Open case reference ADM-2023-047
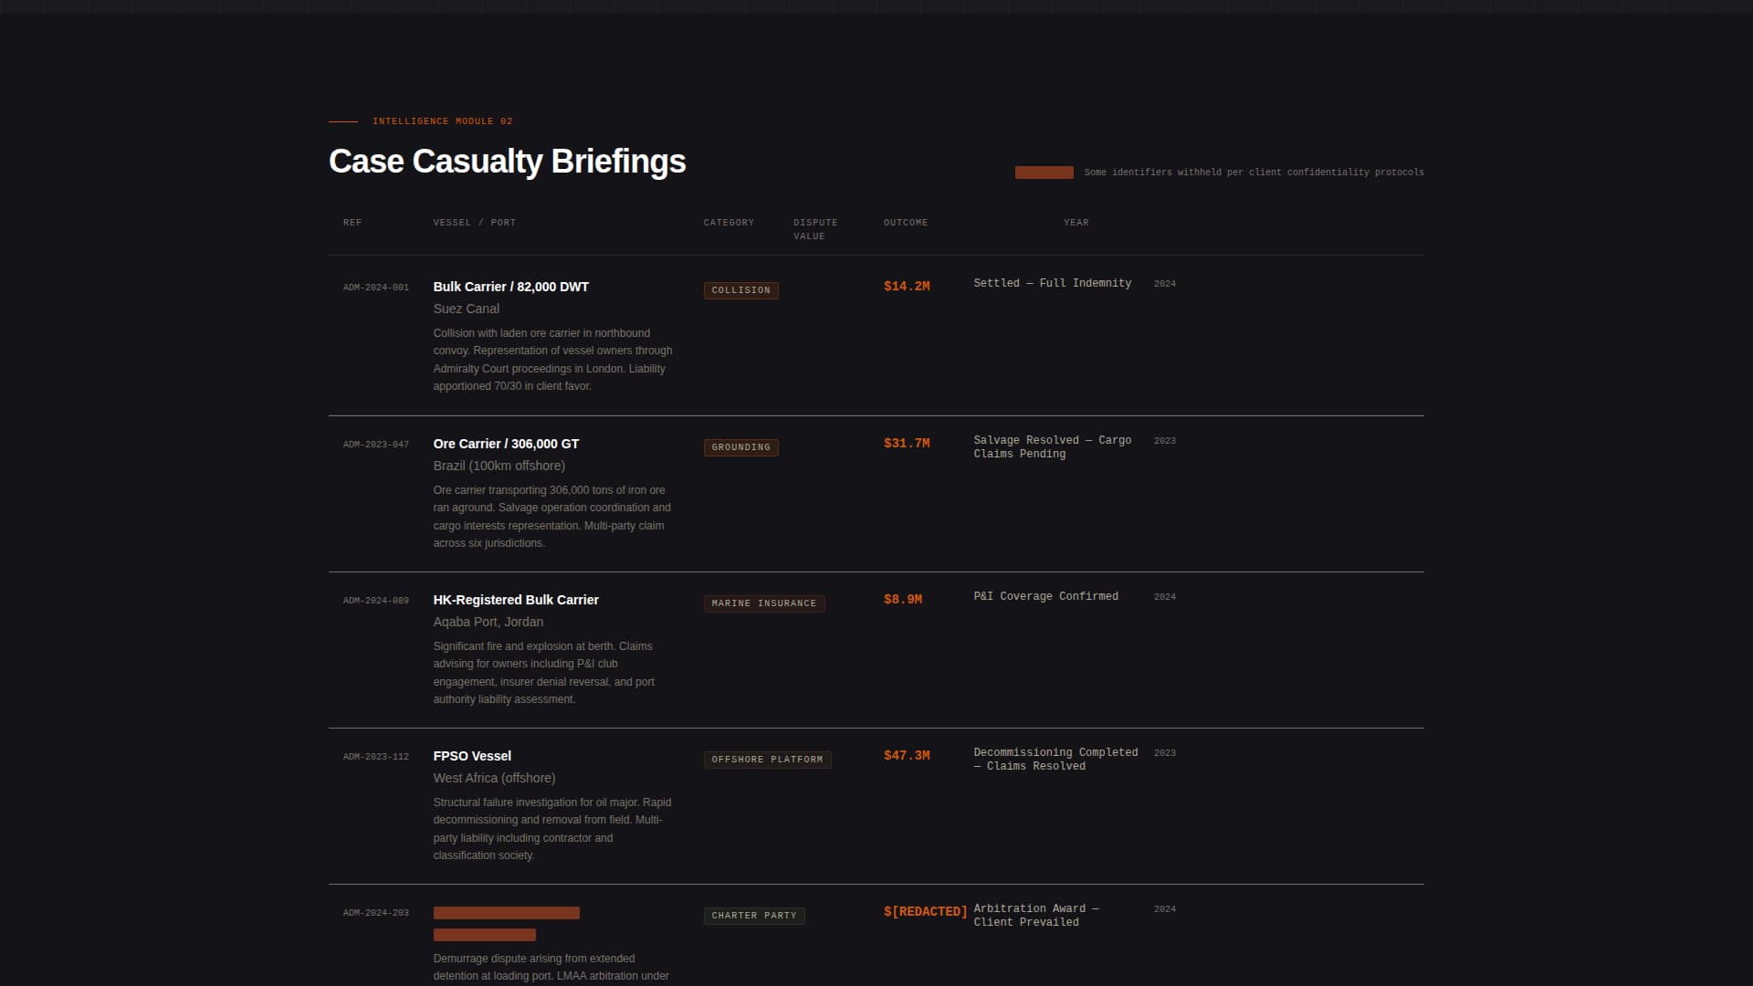The height and width of the screenshot is (986, 1753). pyautogui.click(x=375, y=445)
